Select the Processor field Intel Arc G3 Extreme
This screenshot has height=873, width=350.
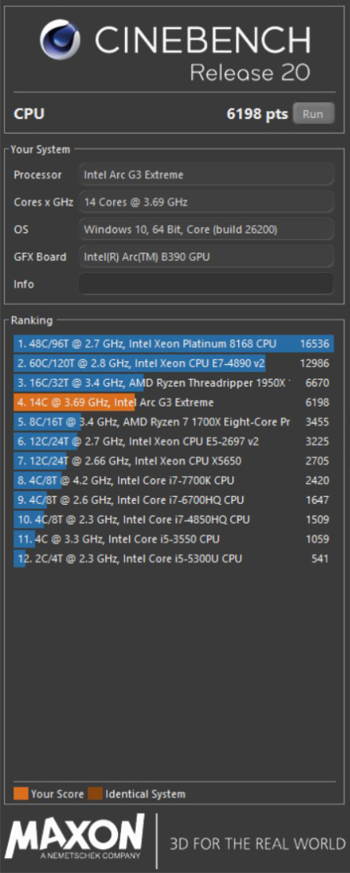point(206,175)
